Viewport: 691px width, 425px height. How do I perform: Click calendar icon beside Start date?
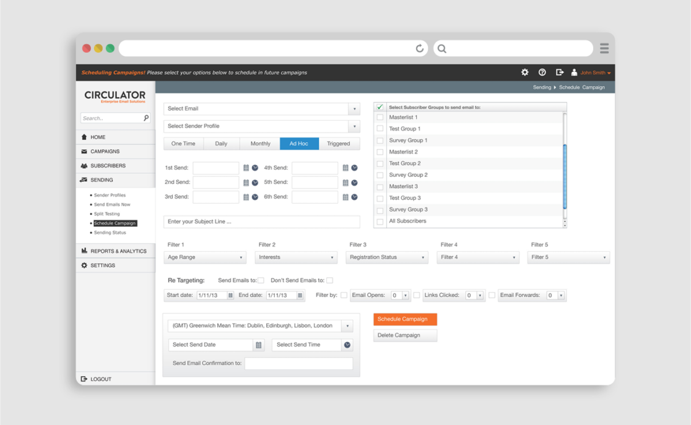coord(230,296)
